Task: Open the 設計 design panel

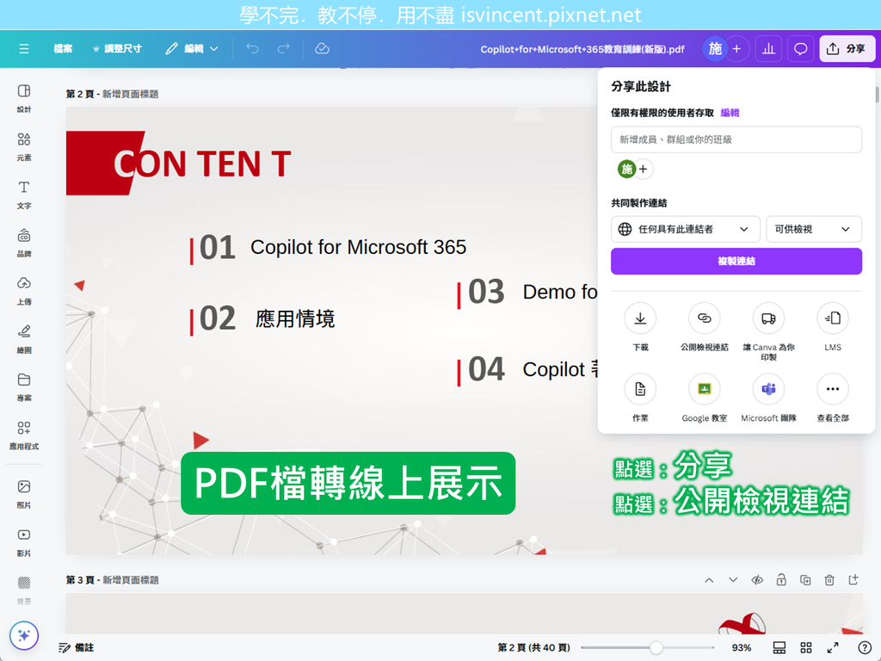Action: coord(23,98)
